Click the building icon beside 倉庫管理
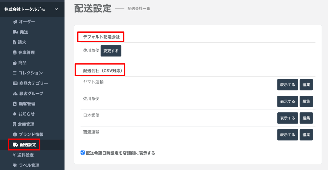Screen dimensions: 328x170 (14, 124)
